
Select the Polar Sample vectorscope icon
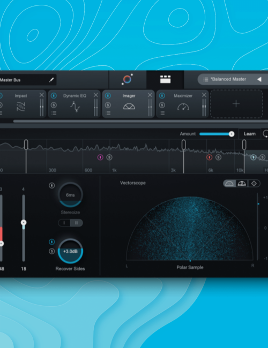click(229, 183)
